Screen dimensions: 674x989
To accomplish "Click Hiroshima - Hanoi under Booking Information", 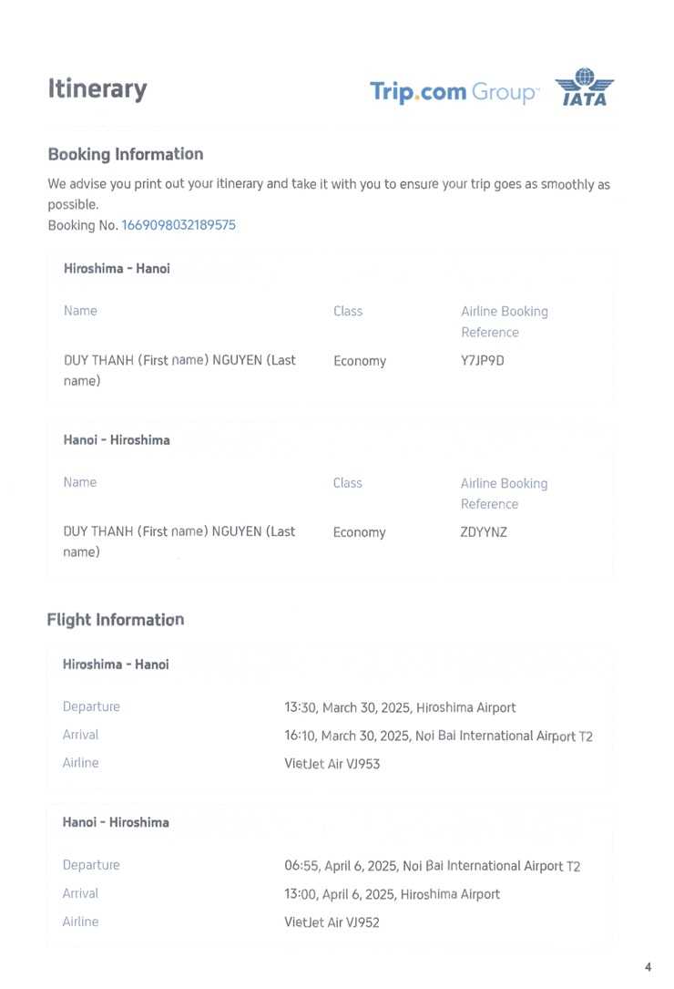I will [x=117, y=269].
